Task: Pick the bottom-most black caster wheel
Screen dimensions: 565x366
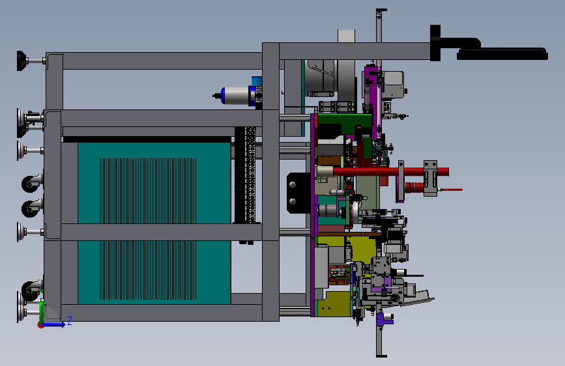Action: [x=30, y=291]
